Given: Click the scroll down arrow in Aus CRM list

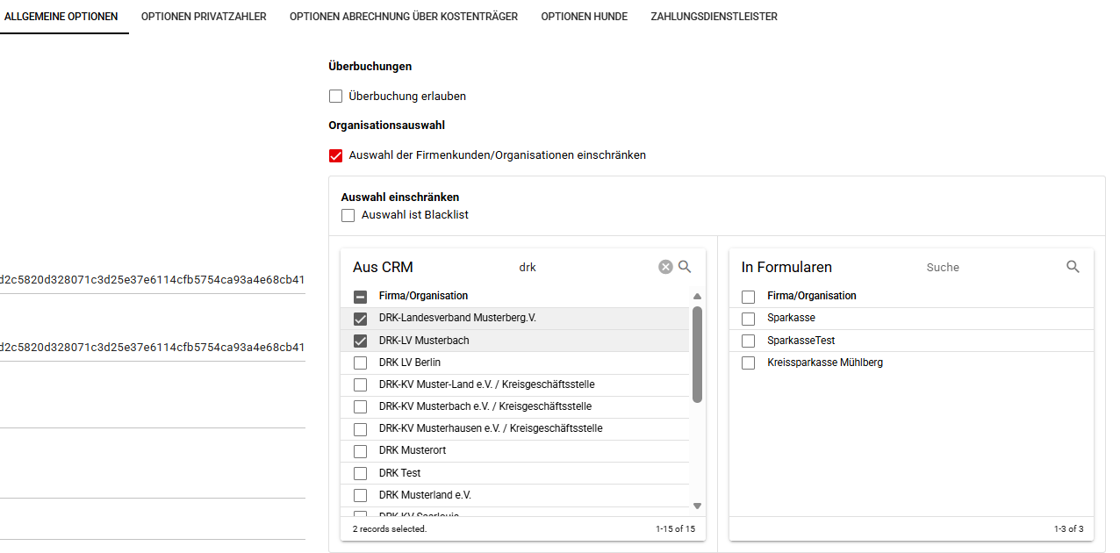Looking at the screenshot, I should click(697, 506).
